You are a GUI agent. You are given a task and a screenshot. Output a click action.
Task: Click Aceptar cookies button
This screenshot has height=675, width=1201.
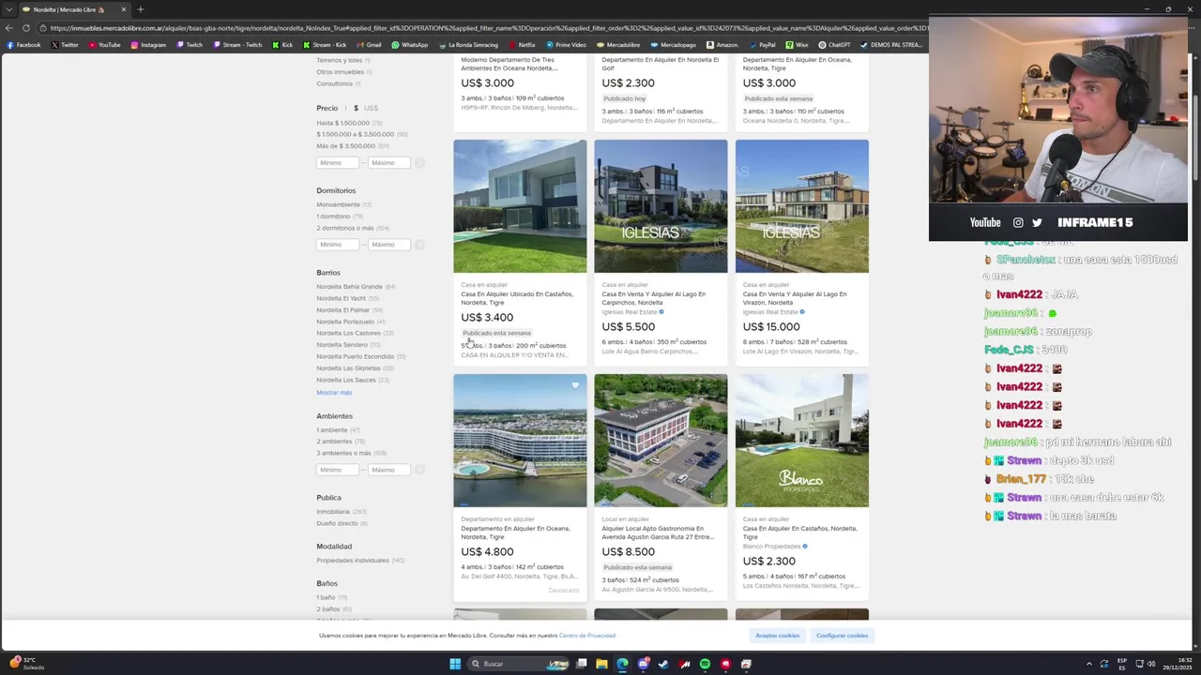tap(777, 636)
